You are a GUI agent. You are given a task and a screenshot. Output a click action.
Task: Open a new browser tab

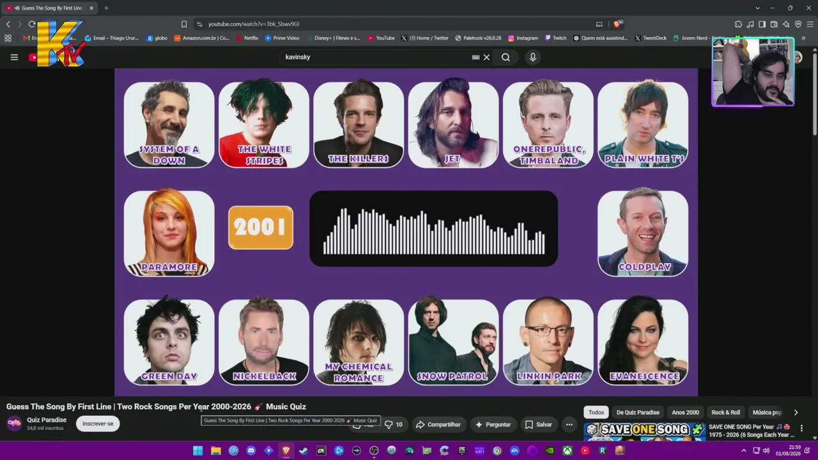click(106, 8)
